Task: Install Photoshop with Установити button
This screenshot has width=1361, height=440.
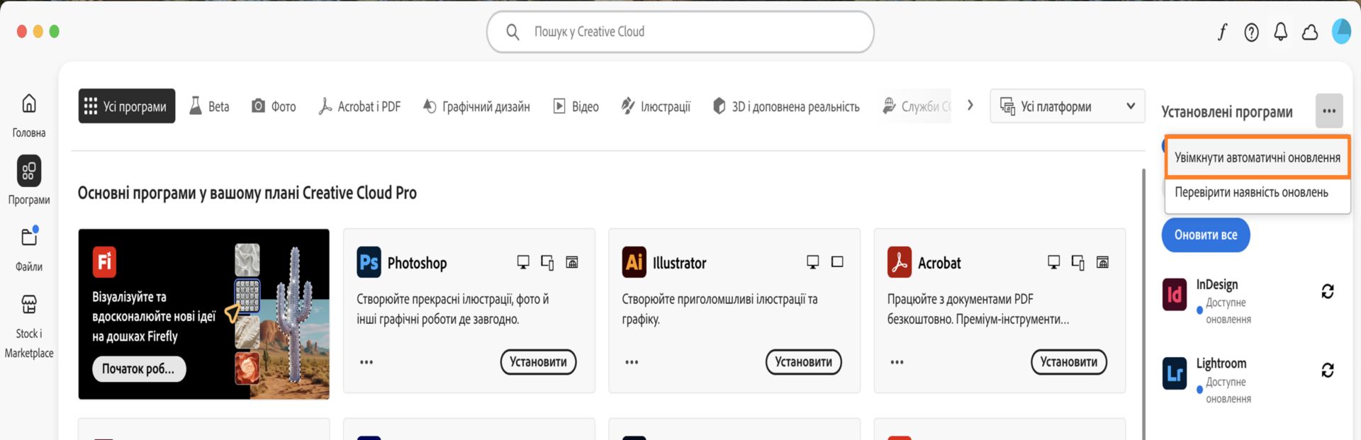Action: (538, 362)
